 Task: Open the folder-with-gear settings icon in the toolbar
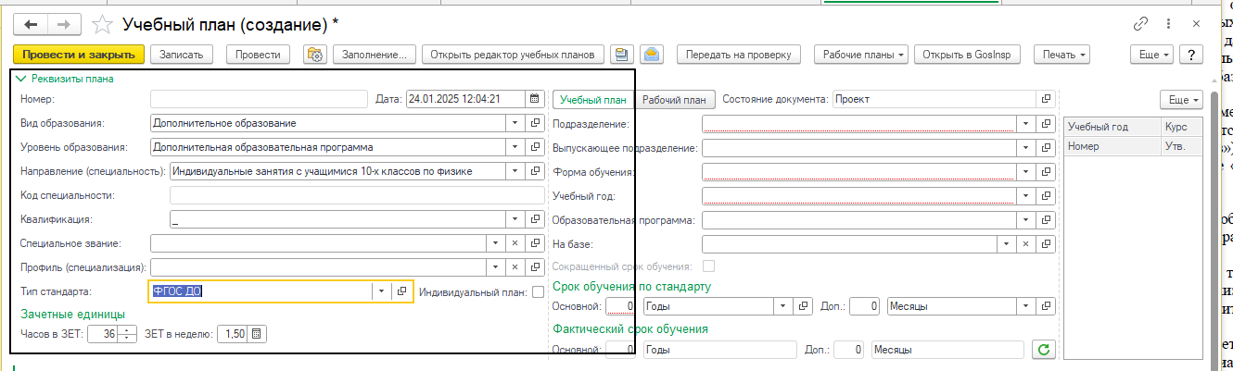tap(314, 55)
